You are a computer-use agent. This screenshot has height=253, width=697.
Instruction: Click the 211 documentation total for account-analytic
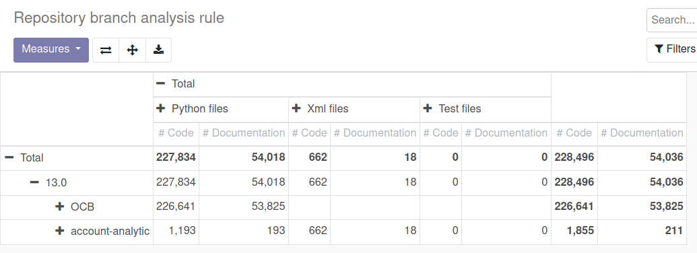click(642, 231)
